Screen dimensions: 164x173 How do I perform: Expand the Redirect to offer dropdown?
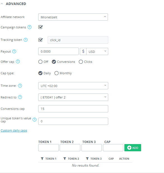coord(73,97)
